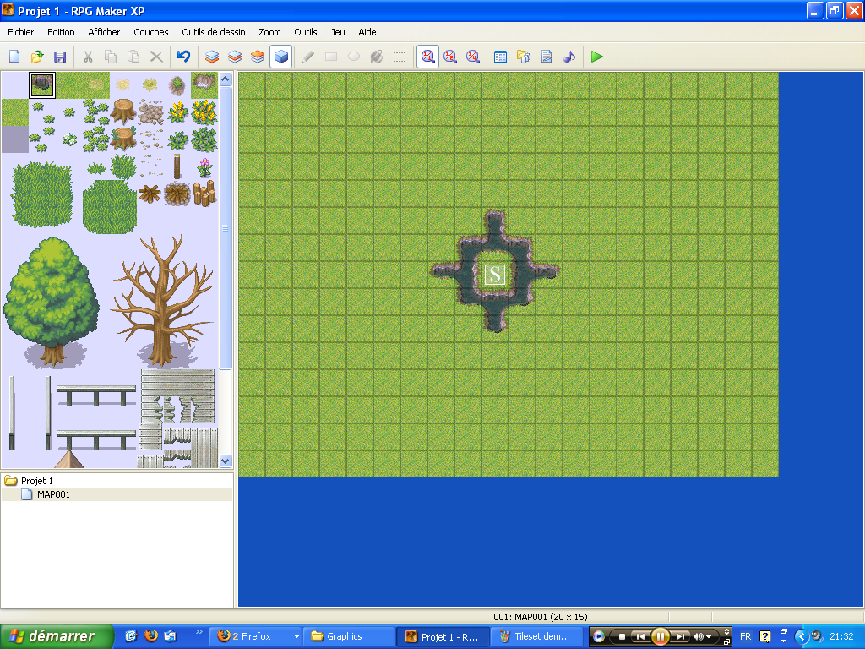Viewport: 865px width, 649px height.
Task: Switch to the Graphics folder taskbar window
Action: click(349, 636)
